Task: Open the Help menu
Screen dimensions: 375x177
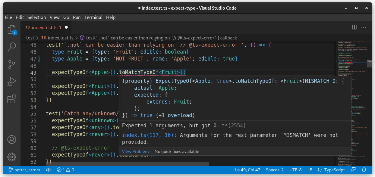Action: tap(111, 17)
